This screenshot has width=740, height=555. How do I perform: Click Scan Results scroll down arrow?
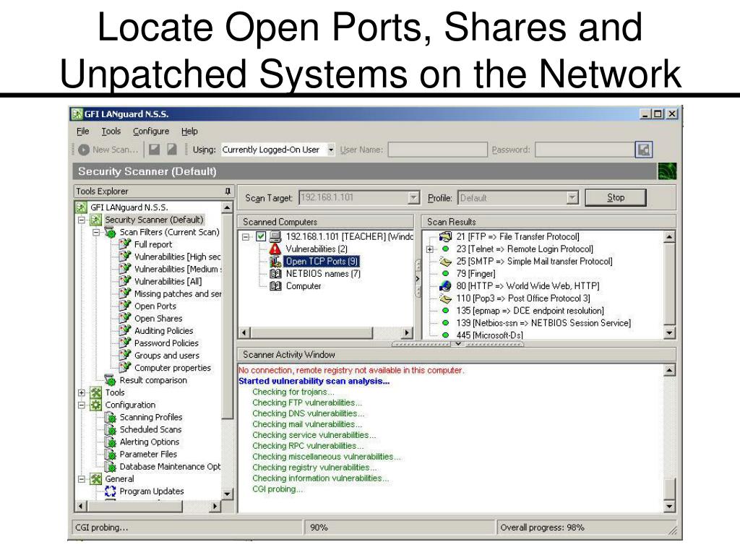[669, 332]
